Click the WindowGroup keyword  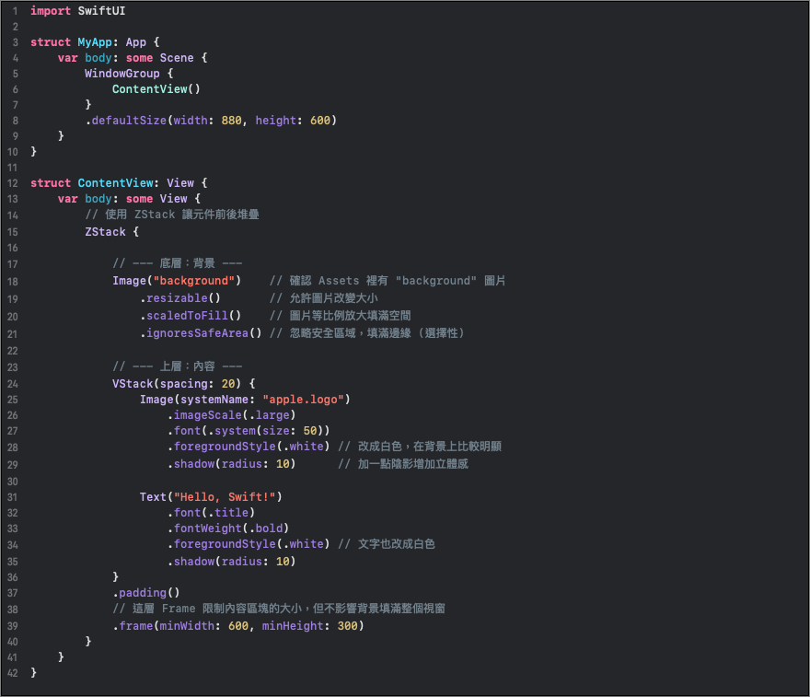122,74
